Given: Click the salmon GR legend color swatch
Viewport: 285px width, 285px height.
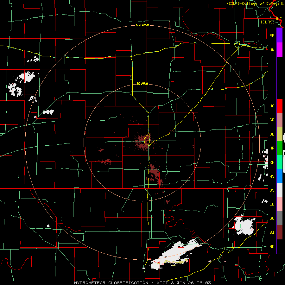Looking at the screenshot, I should tap(280, 120).
